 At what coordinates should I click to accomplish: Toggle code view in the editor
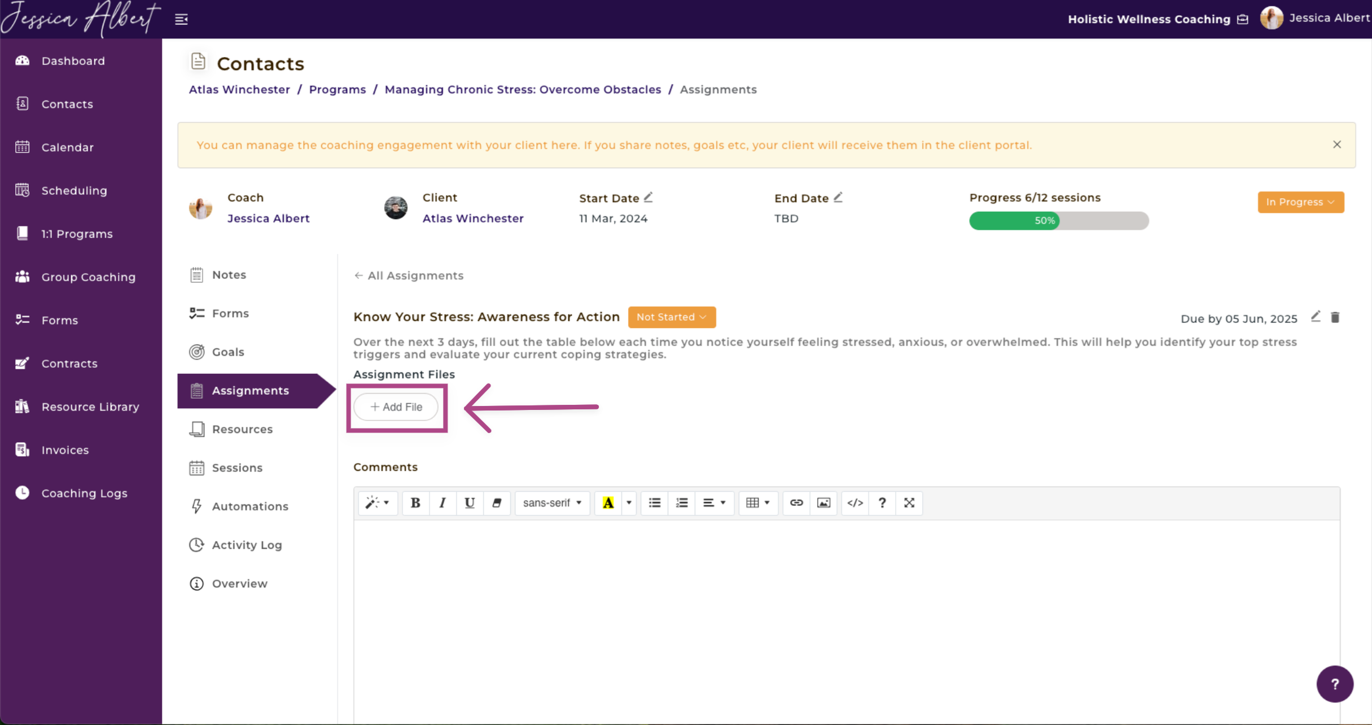(x=855, y=503)
